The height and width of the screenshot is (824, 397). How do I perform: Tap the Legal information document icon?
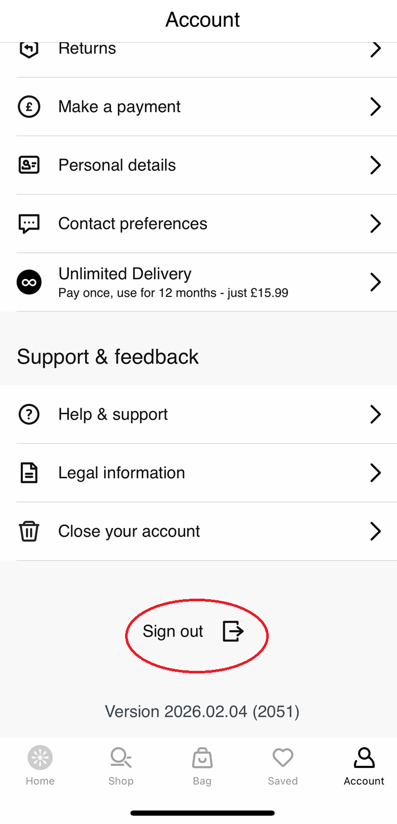29,473
